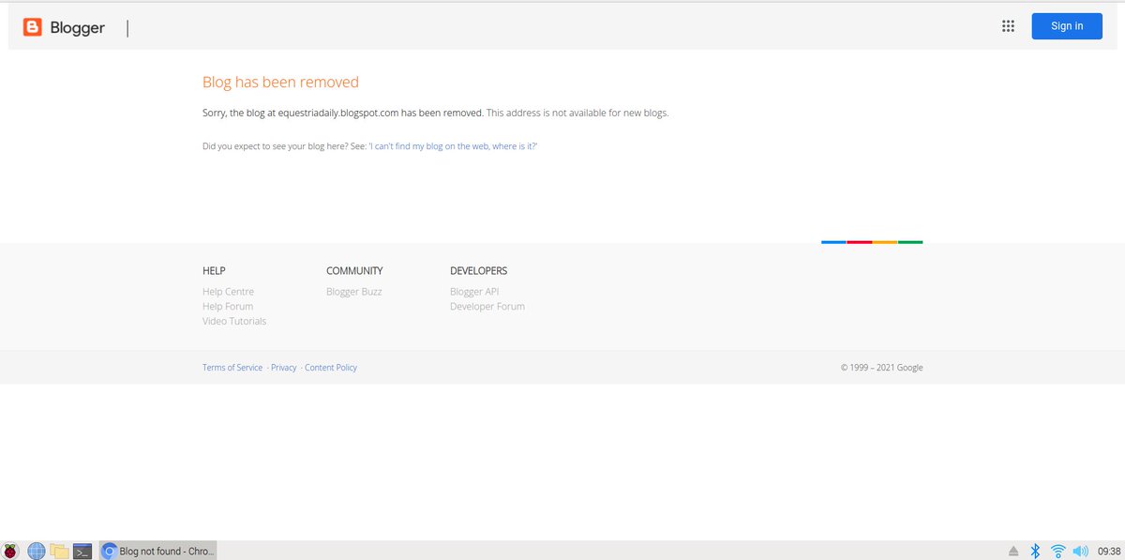Open 'I can't find my blog' help link
The width and height of the screenshot is (1125, 560).
(454, 146)
